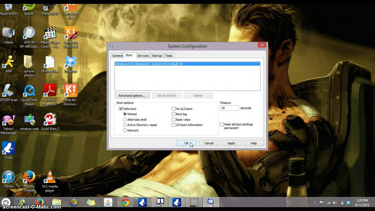Show hidden system tray icons
375x211 pixels.
[x=315, y=203]
